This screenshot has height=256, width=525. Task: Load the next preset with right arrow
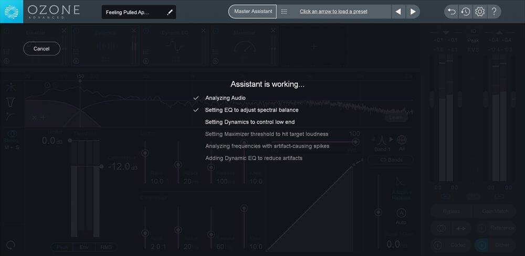(x=413, y=12)
